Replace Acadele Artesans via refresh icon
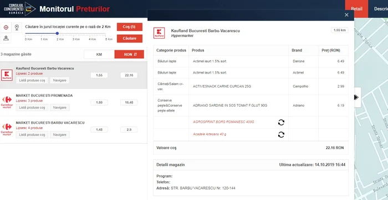 (281, 135)
